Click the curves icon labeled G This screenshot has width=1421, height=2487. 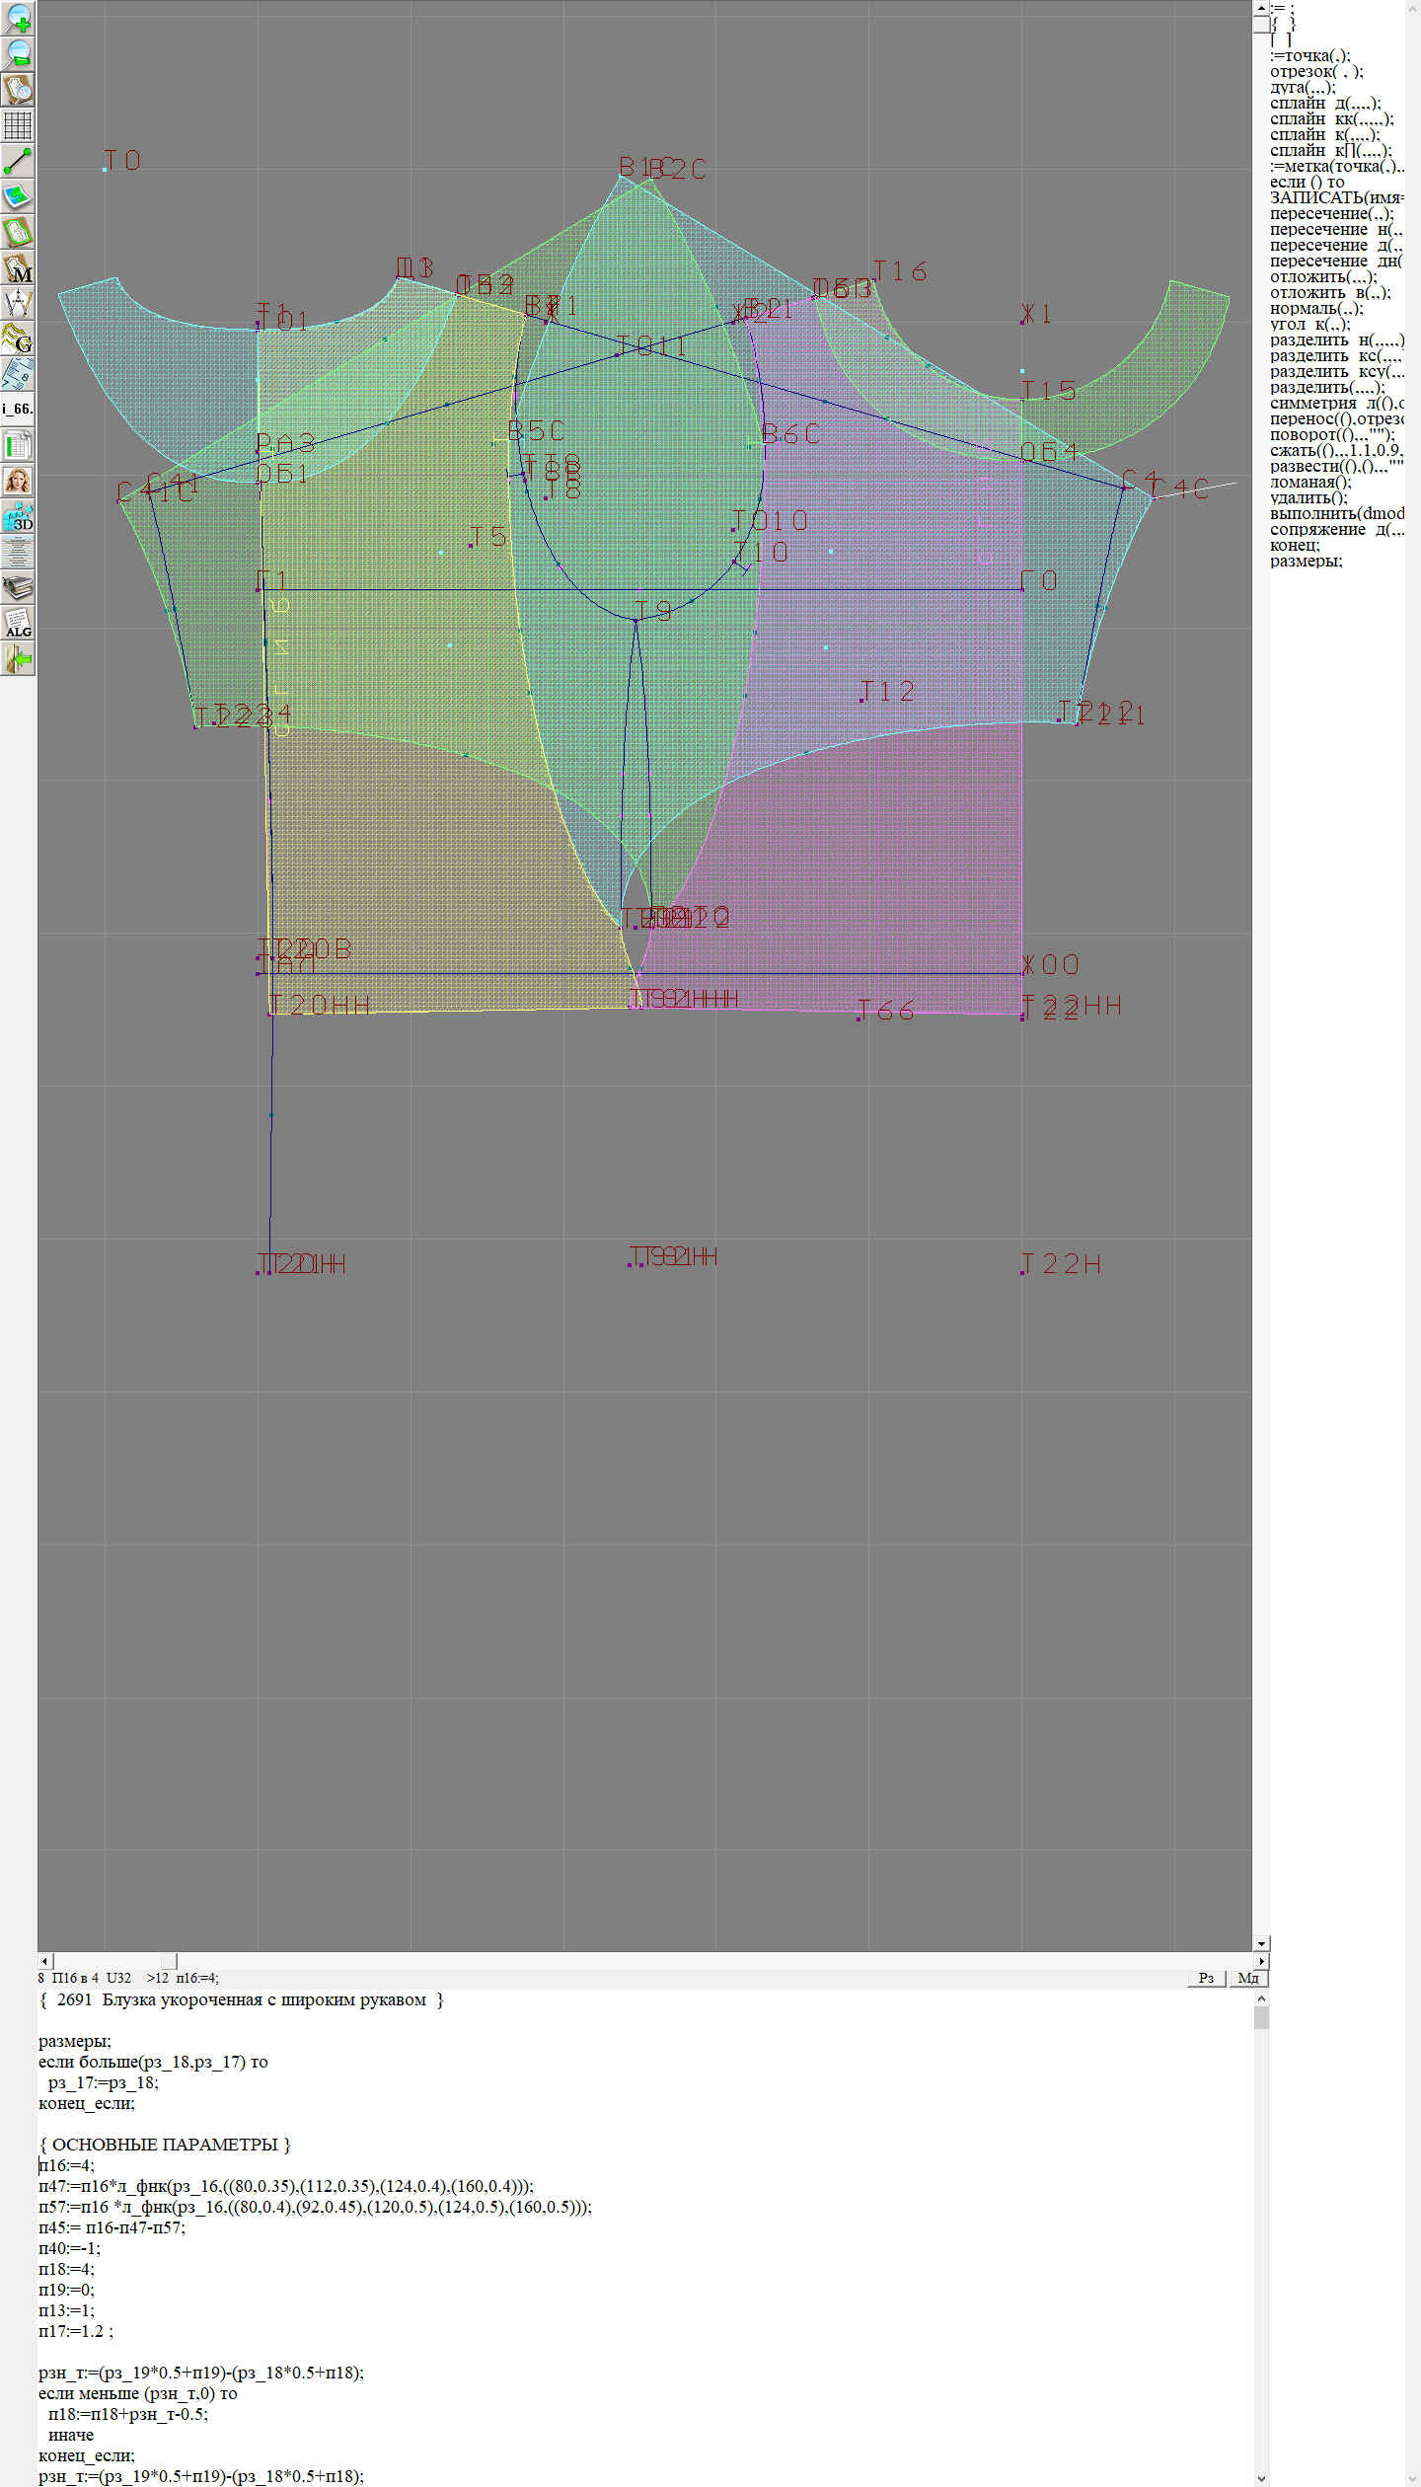18,339
